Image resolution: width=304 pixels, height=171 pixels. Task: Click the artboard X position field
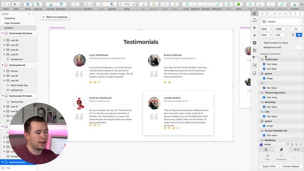point(266,29)
